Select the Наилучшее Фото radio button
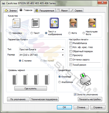This screenshot has width=109, height=113. [84, 33]
